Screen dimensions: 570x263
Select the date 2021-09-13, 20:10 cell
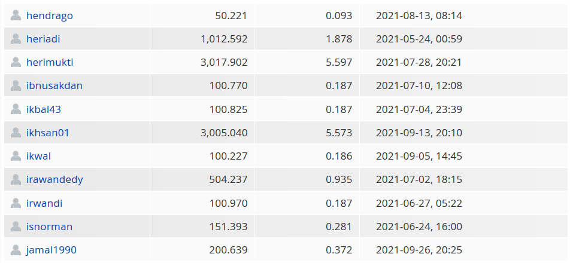tap(419, 133)
